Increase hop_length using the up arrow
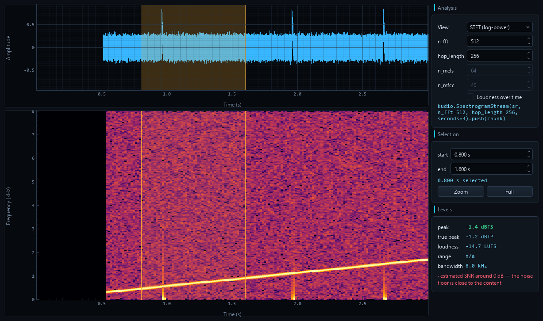This screenshot has width=543, height=321. click(x=529, y=53)
